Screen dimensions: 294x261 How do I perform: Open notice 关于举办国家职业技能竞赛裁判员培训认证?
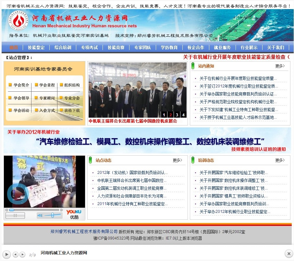[238, 94]
